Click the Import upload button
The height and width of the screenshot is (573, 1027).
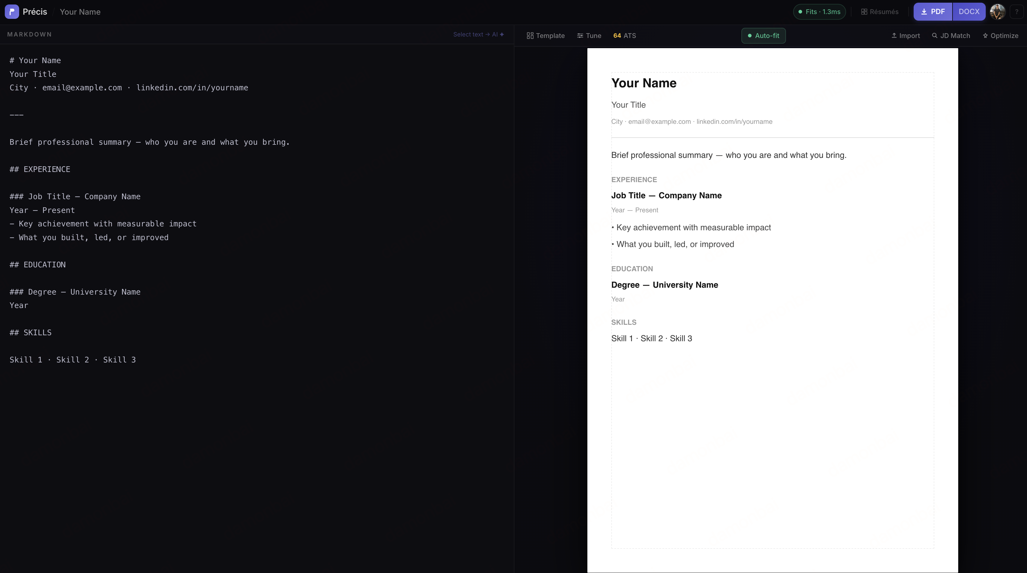click(905, 36)
